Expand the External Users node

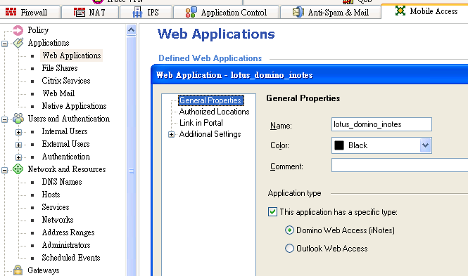(x=18, y=145)
